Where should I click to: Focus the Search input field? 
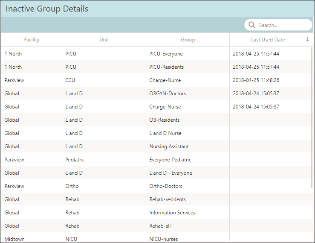(278, 25)
